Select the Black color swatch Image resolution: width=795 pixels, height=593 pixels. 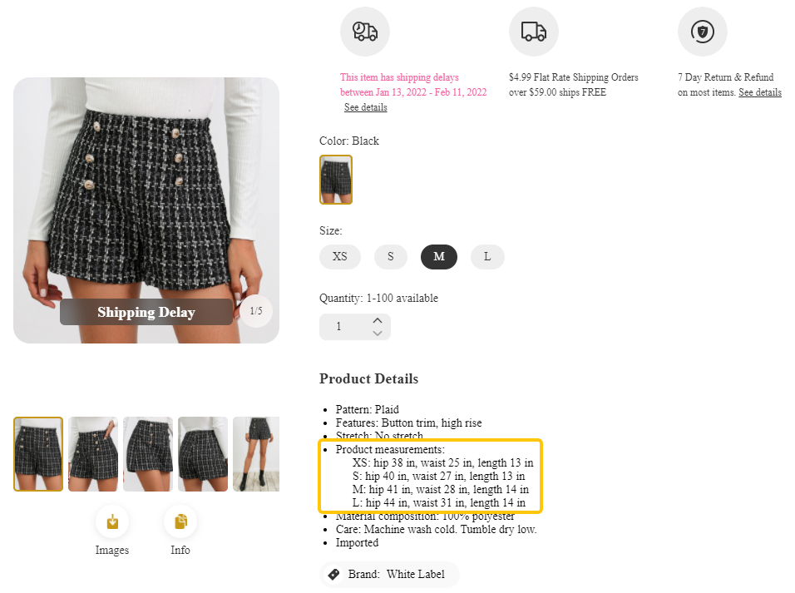(x=336, y=180)
